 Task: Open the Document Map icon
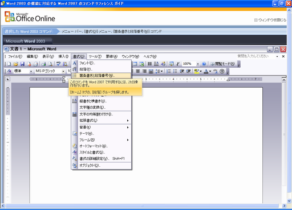pos(171,64)
